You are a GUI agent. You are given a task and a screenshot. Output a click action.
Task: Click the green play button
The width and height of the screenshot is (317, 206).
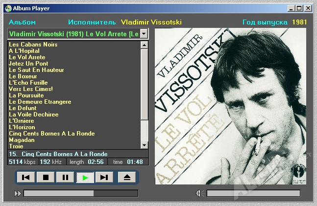(85, 178)
